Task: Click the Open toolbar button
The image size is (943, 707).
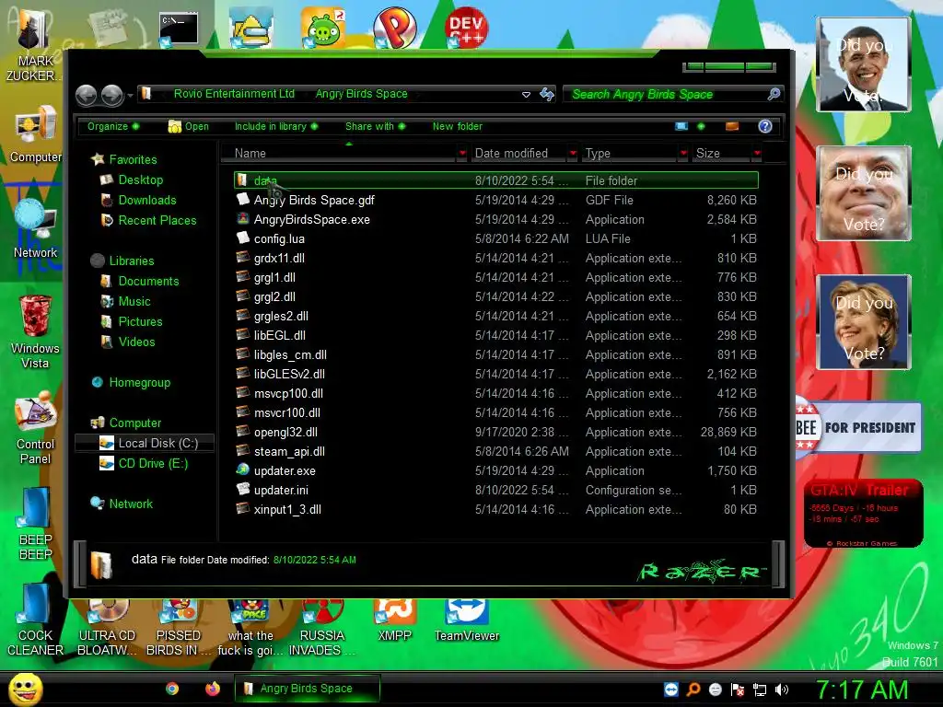Action: 189,126
